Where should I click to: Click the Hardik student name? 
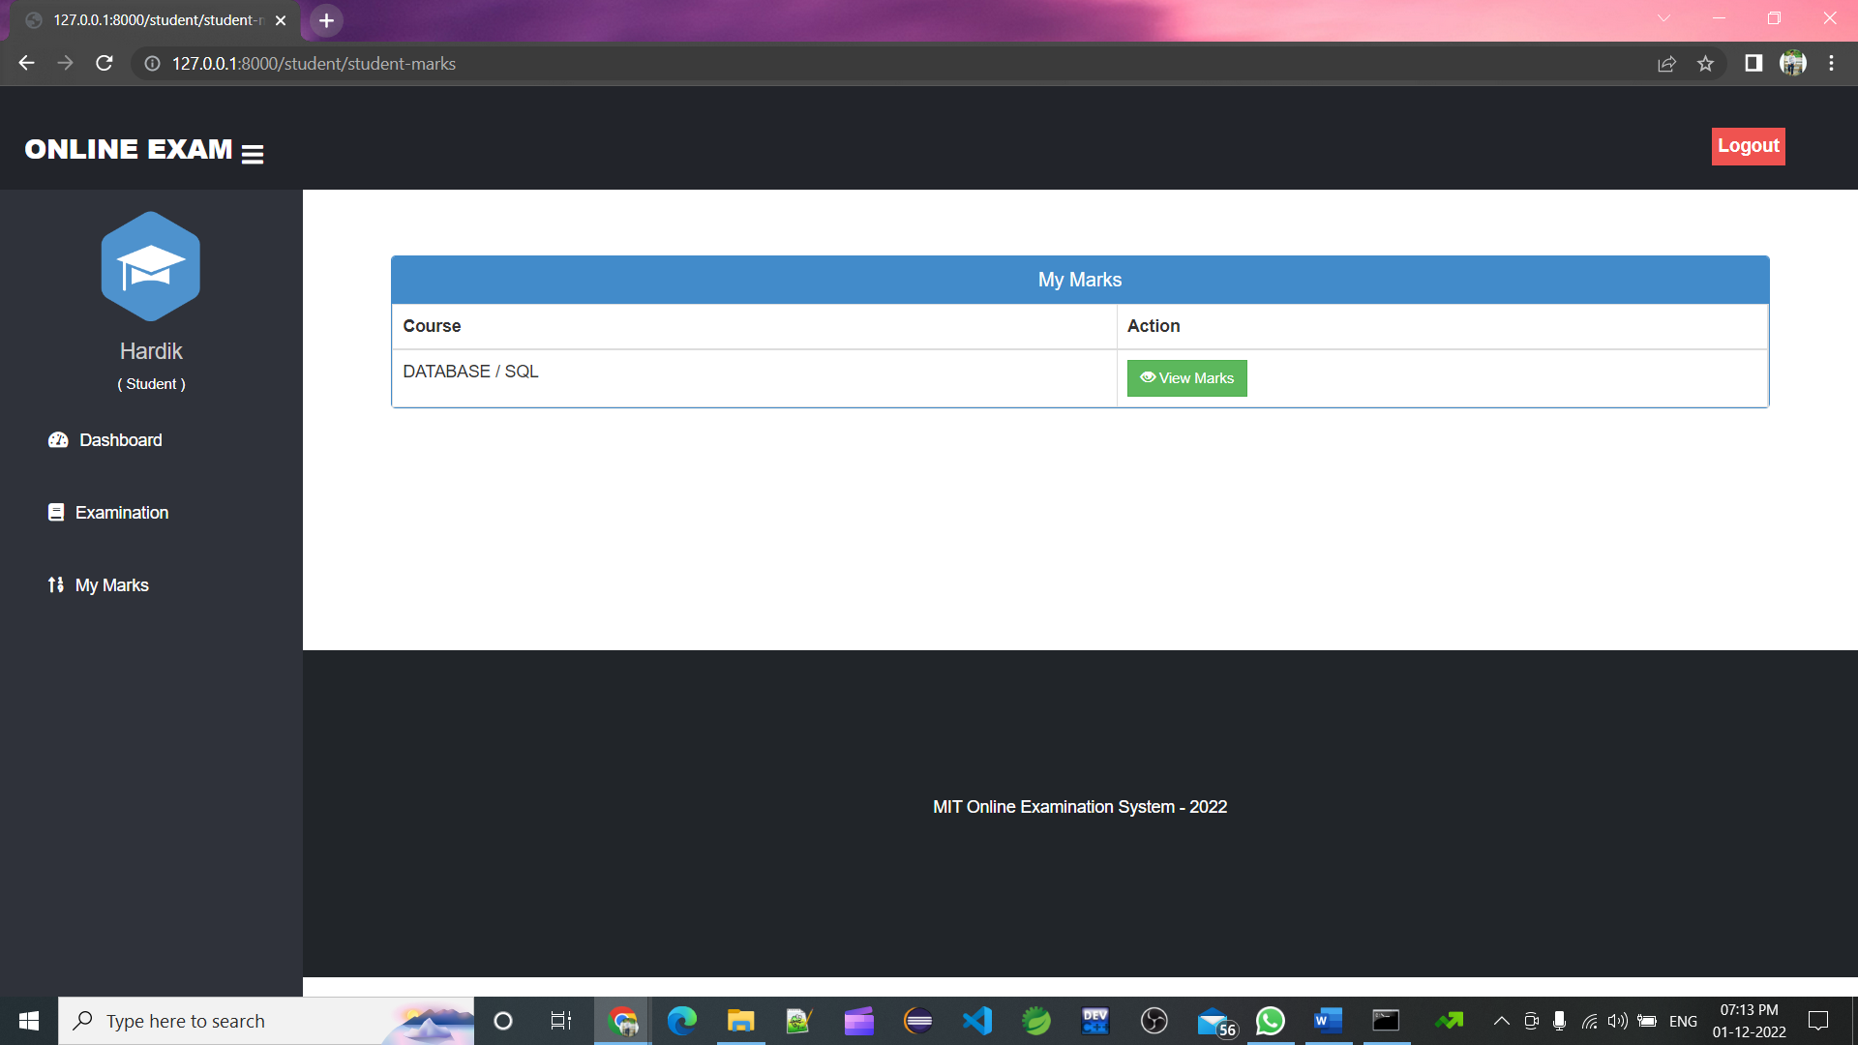151,351
